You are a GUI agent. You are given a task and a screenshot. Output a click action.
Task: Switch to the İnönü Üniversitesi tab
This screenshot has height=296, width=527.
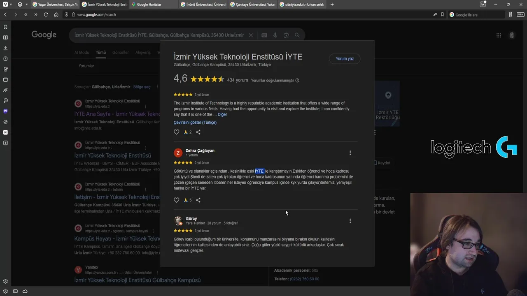(203, 5)
